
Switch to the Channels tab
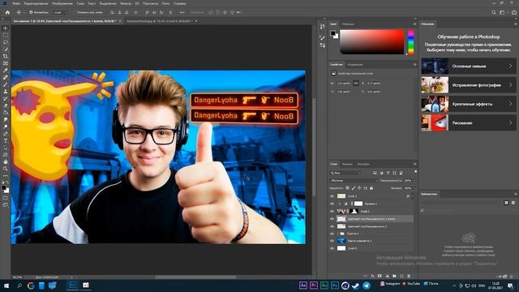pyautogui.click(x=347, y=164)
